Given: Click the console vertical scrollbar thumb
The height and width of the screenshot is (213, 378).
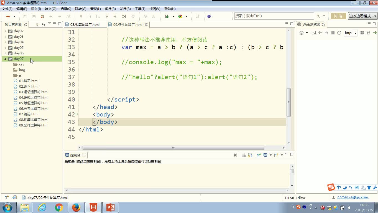Looking at the screenshot, I should coord(292,171).
